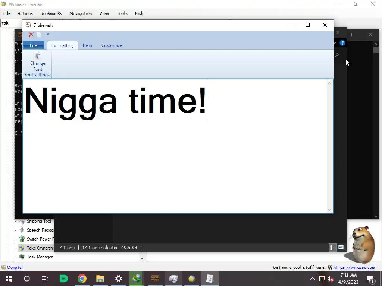Click the Donate! link

point(15,267)
